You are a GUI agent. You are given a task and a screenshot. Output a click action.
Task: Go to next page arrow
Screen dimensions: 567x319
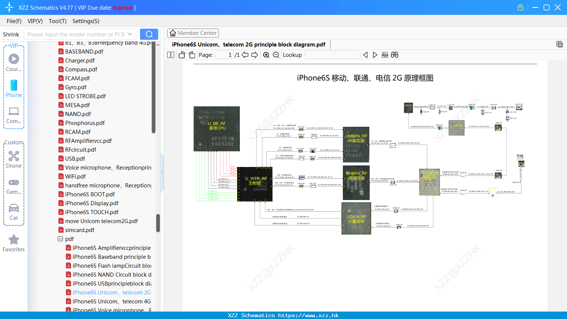pyautogui.click(x=255, y=55)
